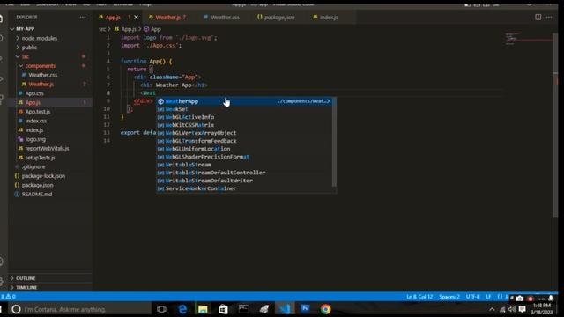The image size is (564, 317).
Task: Change line endings via LF entry
Action: pyautogui.click(x=488, y=297)
